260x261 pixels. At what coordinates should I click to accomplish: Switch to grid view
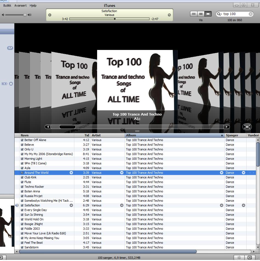pyautogui.click(x=201, y=14)
